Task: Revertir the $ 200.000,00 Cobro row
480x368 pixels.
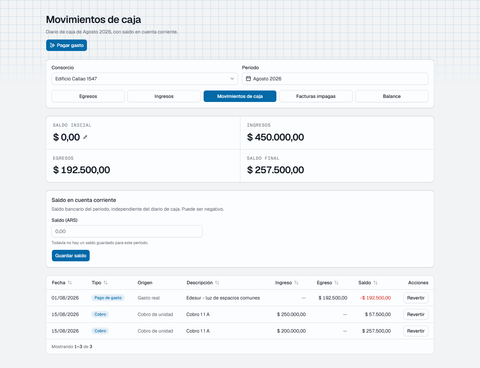Action: click(416, 331)
